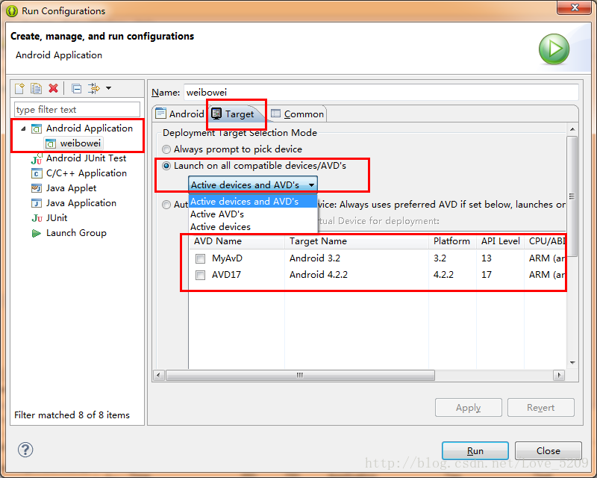This screenshot has width=597, height=478.
Task: Click the Android tab icon
Action: click(160, 114)
